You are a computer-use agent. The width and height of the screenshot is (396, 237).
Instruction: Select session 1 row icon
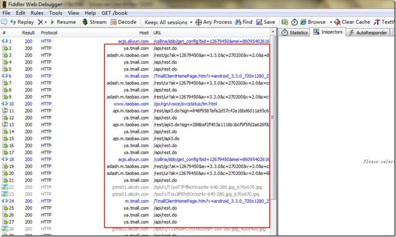click(x=5, y=41)
